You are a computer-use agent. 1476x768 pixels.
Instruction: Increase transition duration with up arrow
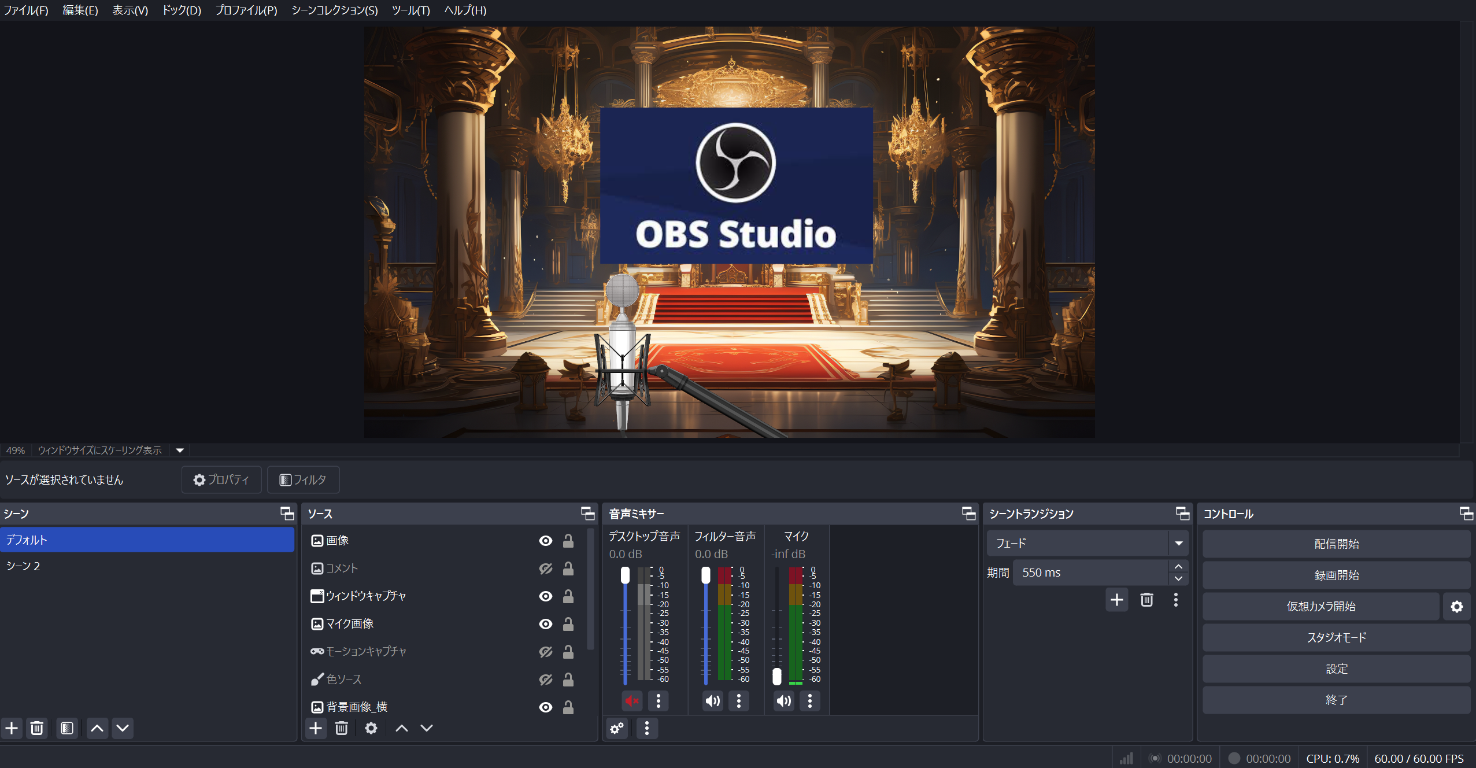[x=1178, y=566]
